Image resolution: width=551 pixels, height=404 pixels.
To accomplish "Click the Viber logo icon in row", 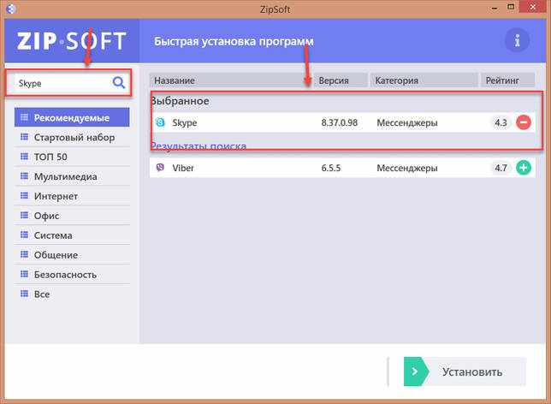I will 160,168.
